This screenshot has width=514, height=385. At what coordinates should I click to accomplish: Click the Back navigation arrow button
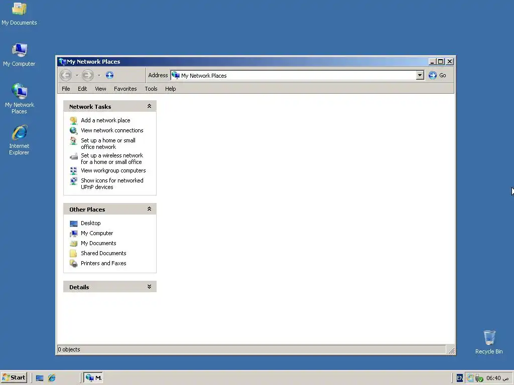pos(66,75)
